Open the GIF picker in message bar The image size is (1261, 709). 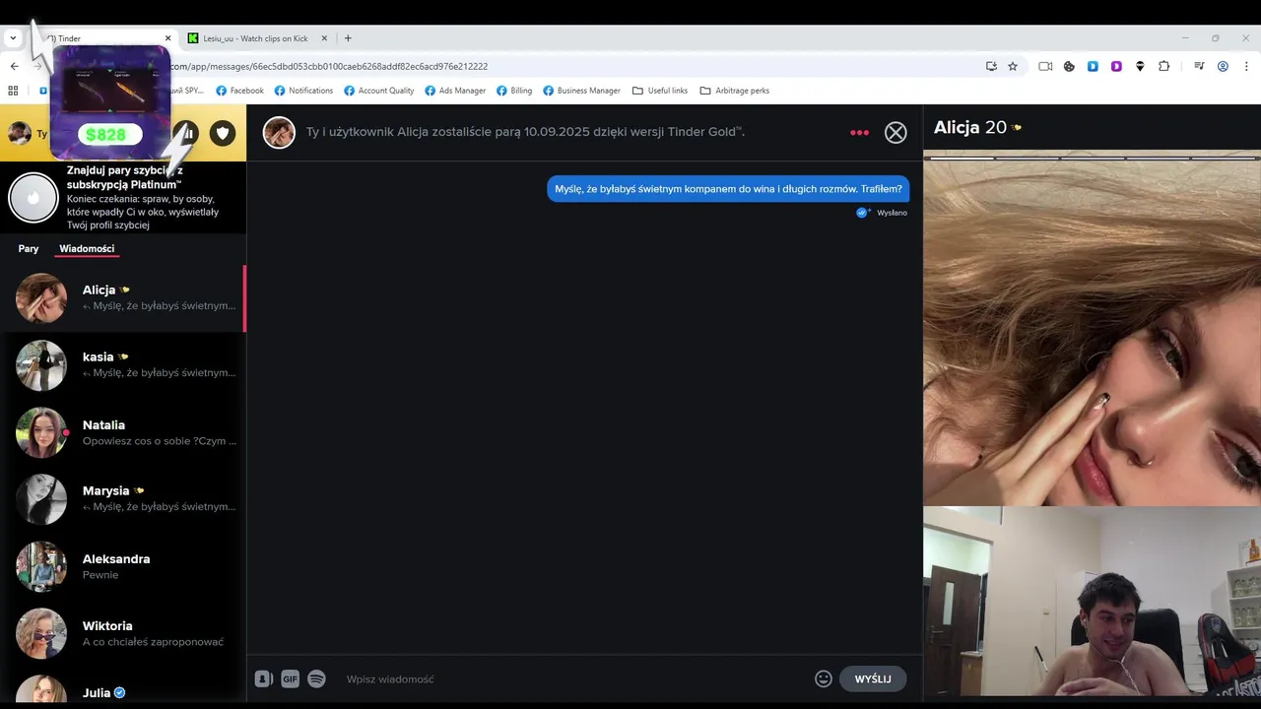(x=290, y=678)
